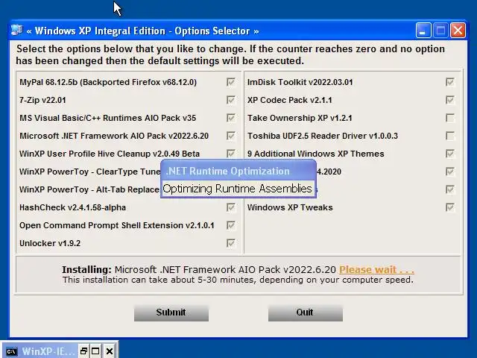Toggle Open Command Prompt Shell Extension checkbox

pos(231,225)
